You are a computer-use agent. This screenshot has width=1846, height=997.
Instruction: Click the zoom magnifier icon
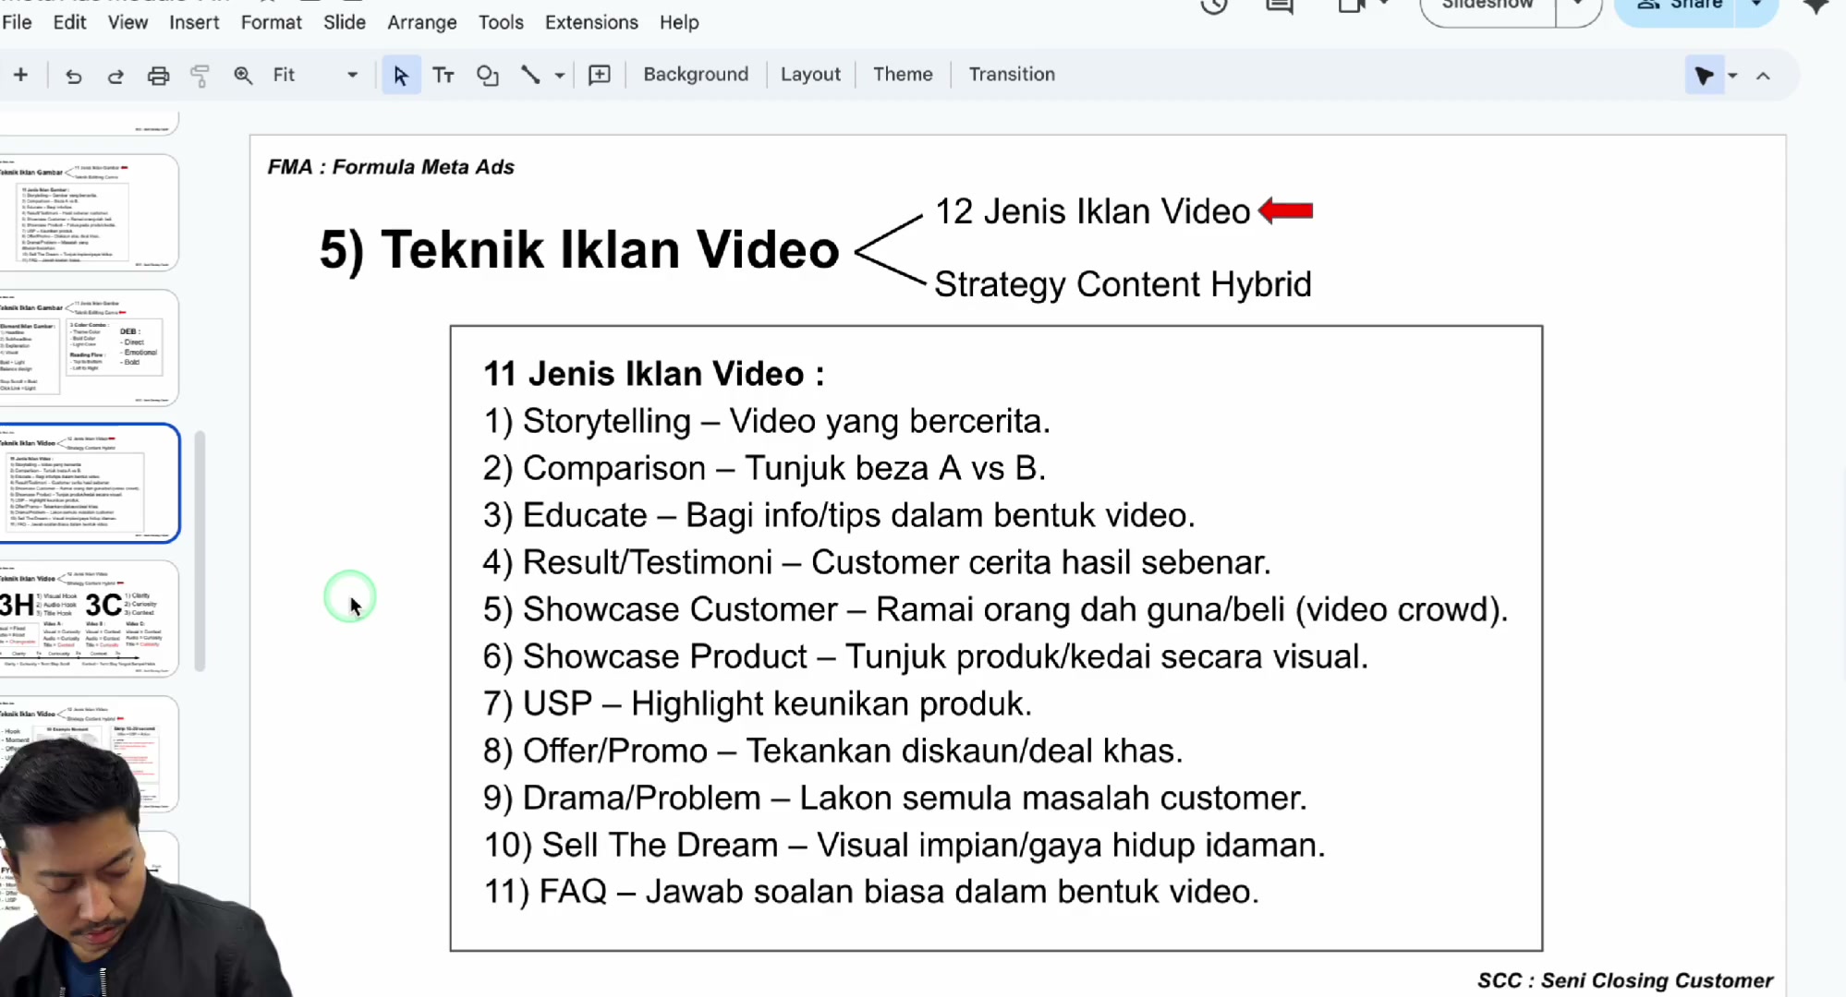243,76
